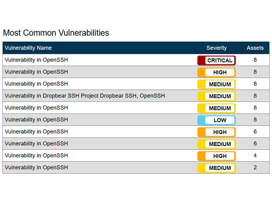The width and height of the screenshot is (272, 205).
Task: Sort by Assets column header
Action: tap(255, 48)
